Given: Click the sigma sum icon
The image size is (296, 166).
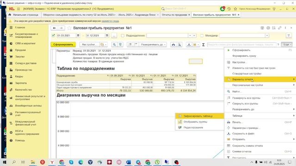Looking at the screenshot, I should [x=203, y=45].
